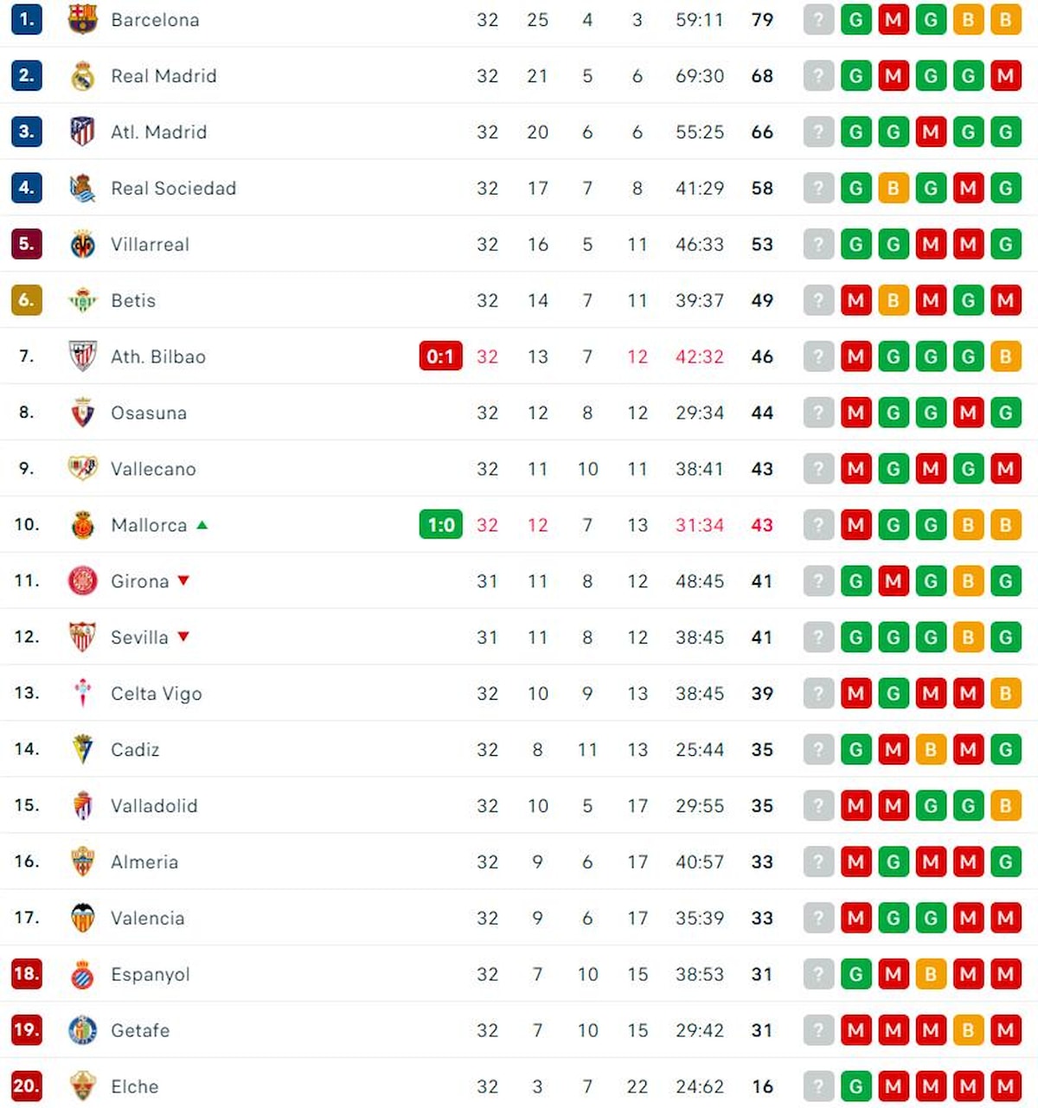The width and height of the screenshot is (1038, 1108).
Task: Click Mallorca's live 1:0 score badge
Action: click(x=440, y=525)
